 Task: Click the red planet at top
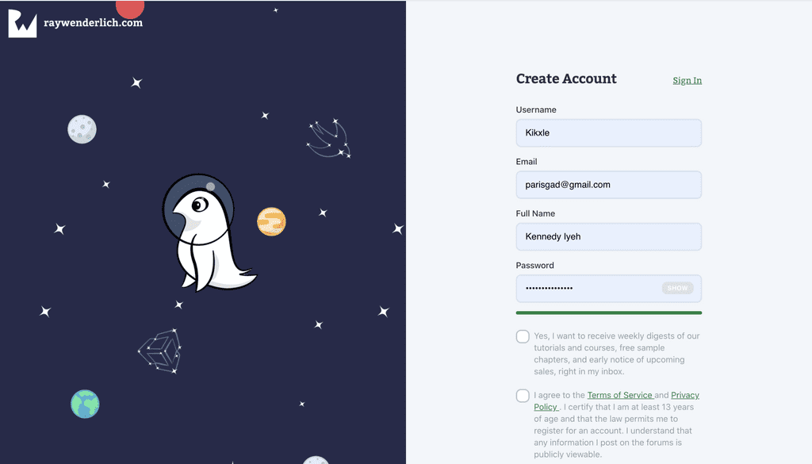(x=130, y=8)
